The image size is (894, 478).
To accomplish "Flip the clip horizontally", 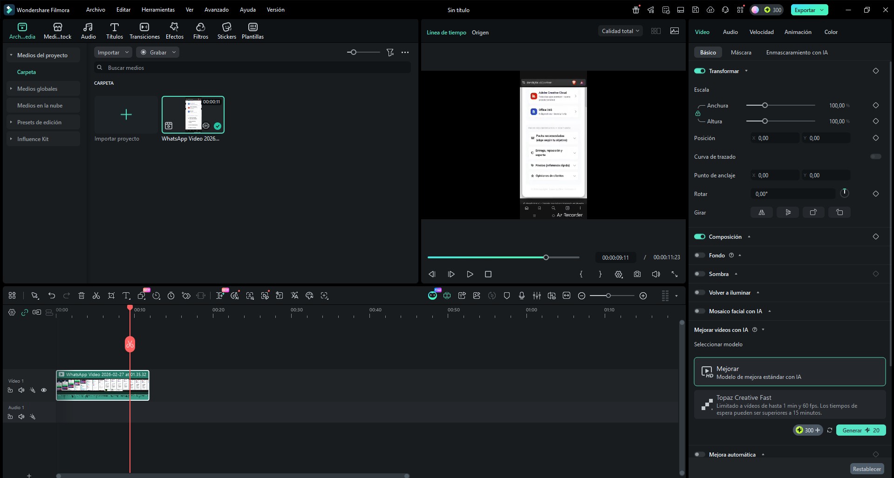I will click(762, 213).
